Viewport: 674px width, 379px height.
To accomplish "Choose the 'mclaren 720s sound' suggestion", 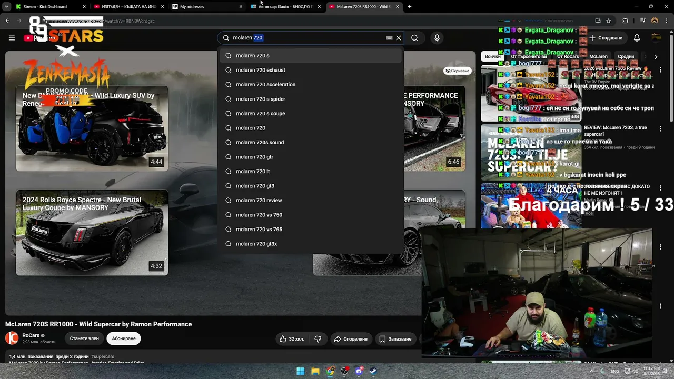I will pos(311,143).
